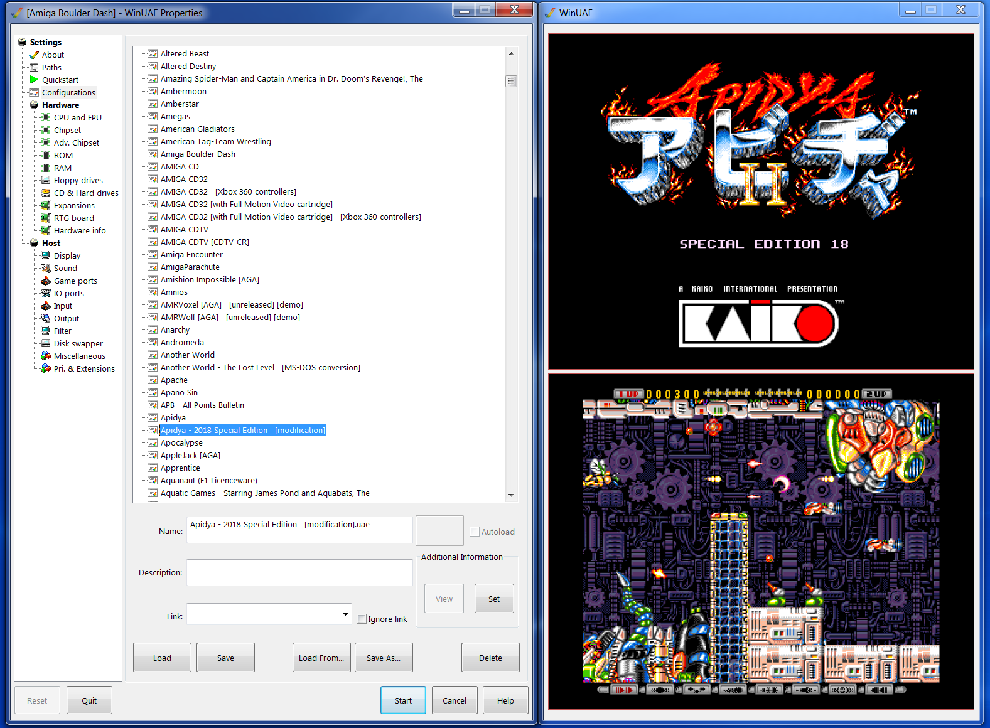Collapse the Host tree section
Image resolution: width=990 pixels, height=728 pixels.
(x=35, y=243)
